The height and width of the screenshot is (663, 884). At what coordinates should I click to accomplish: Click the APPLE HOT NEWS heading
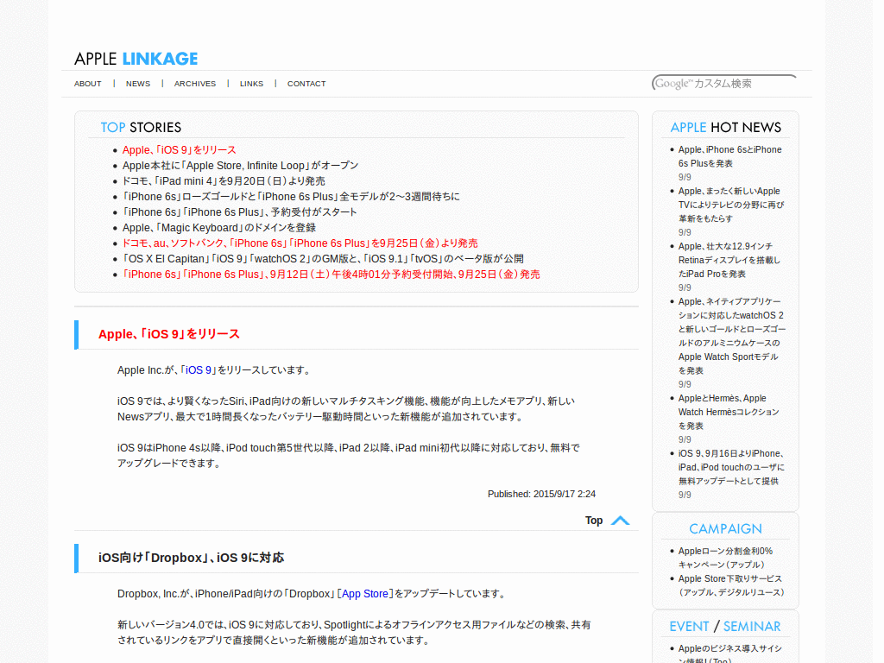coord(725,128)
